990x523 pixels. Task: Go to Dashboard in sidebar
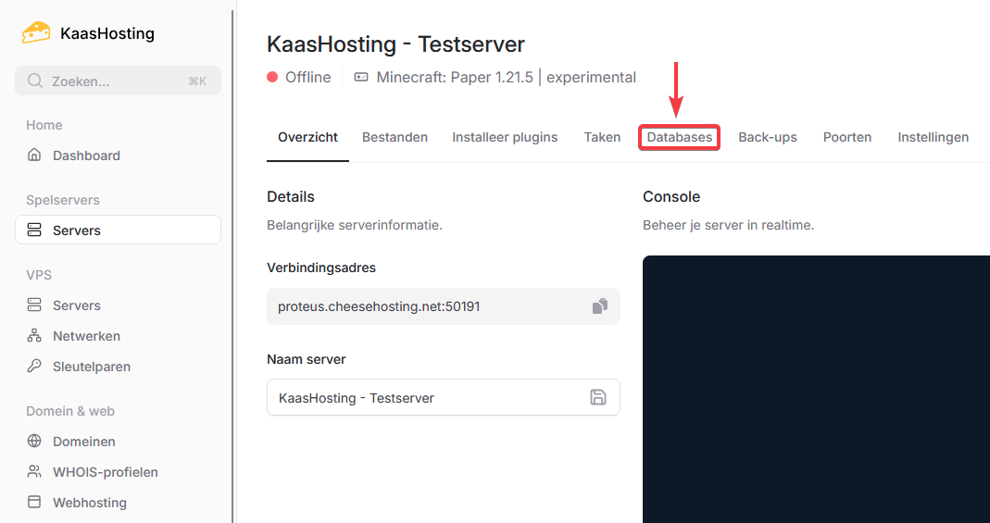[118, 156]
